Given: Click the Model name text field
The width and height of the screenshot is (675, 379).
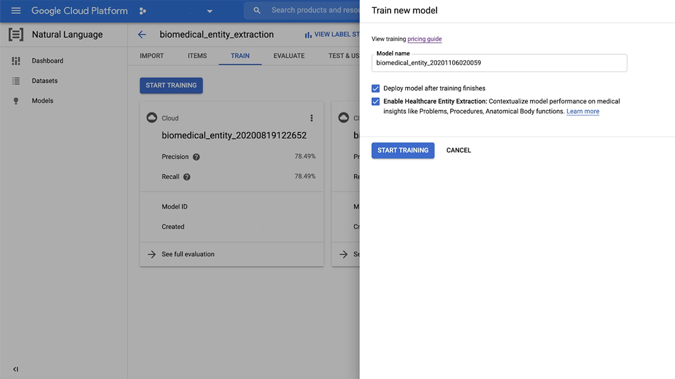Looking at the screenshot, I should click(x=498, y=63).
